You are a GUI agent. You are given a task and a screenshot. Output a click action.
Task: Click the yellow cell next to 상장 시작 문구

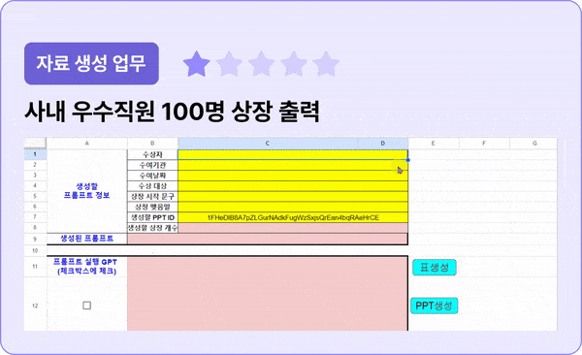(293, 197)
